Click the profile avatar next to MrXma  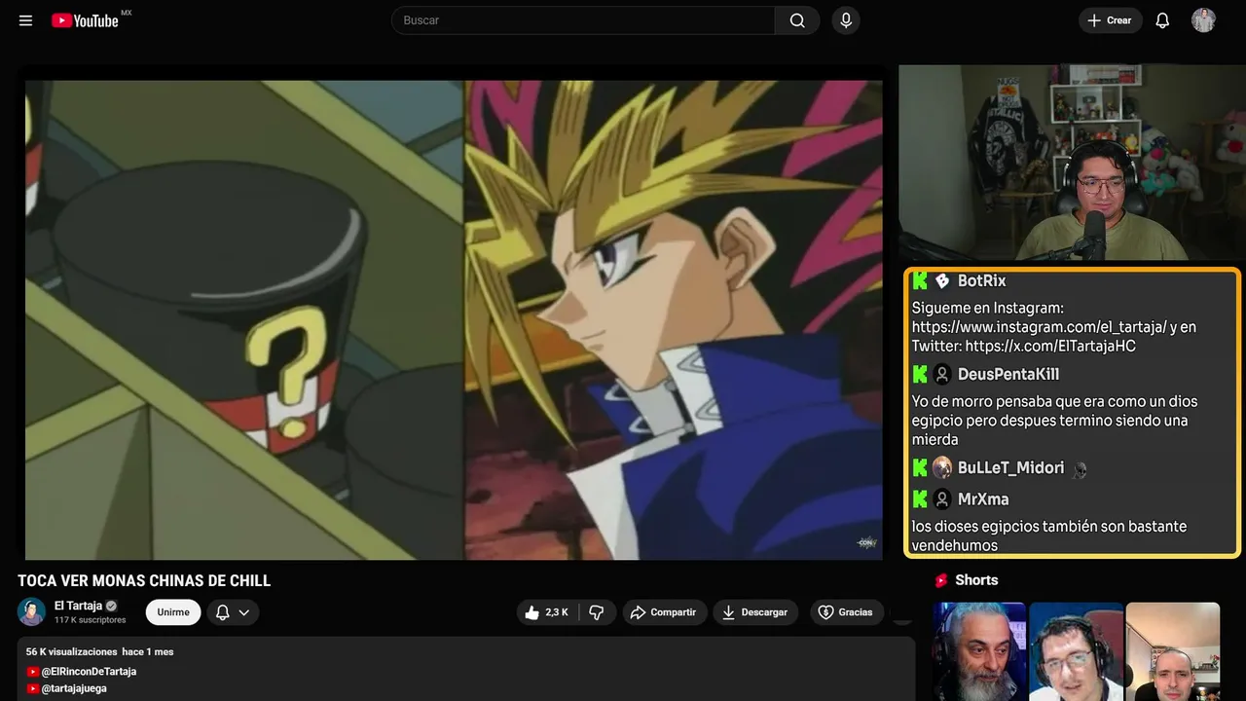[942, 499]
